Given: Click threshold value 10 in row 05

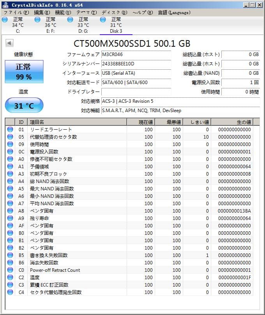Looking at the screenshot, I should click(206, 137).
